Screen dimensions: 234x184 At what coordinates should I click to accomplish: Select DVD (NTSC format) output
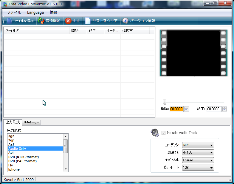(35, 157)
